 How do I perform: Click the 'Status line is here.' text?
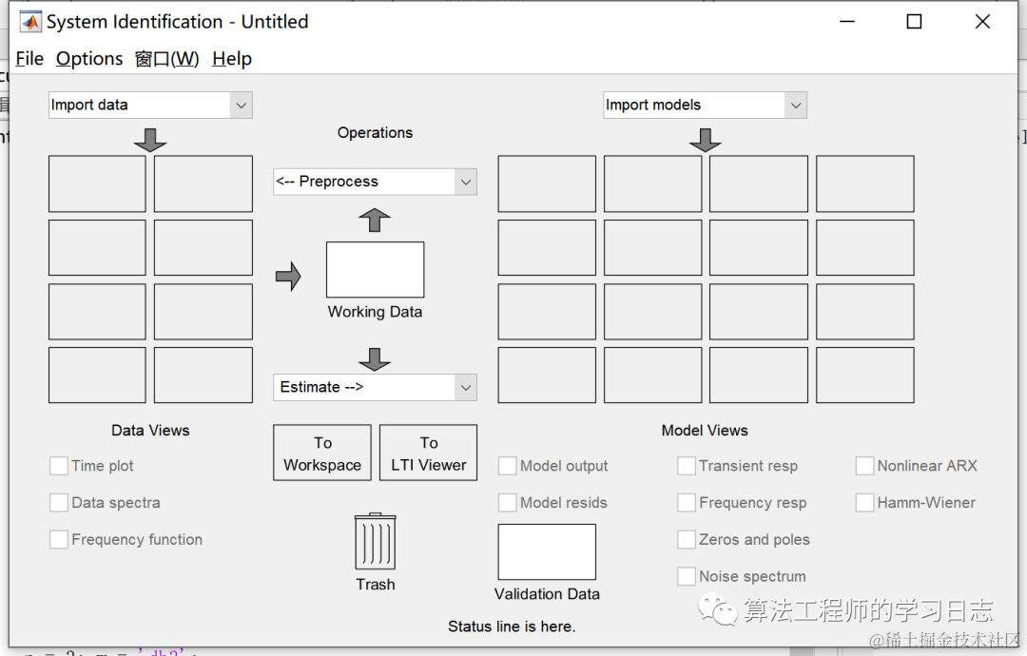click(x=512, y=627)
